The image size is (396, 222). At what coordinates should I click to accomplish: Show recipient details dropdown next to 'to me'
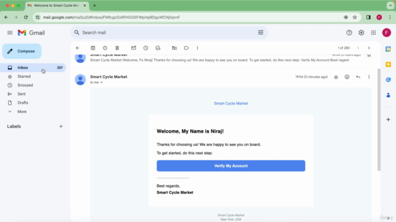point(101,82)
